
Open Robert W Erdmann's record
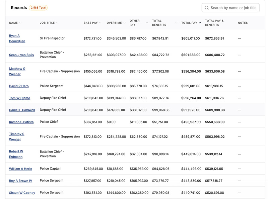tap(16, 154)
